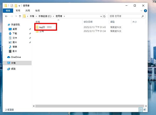Click the Up one level arrow
156x115 pixels.
pos(20,16)
